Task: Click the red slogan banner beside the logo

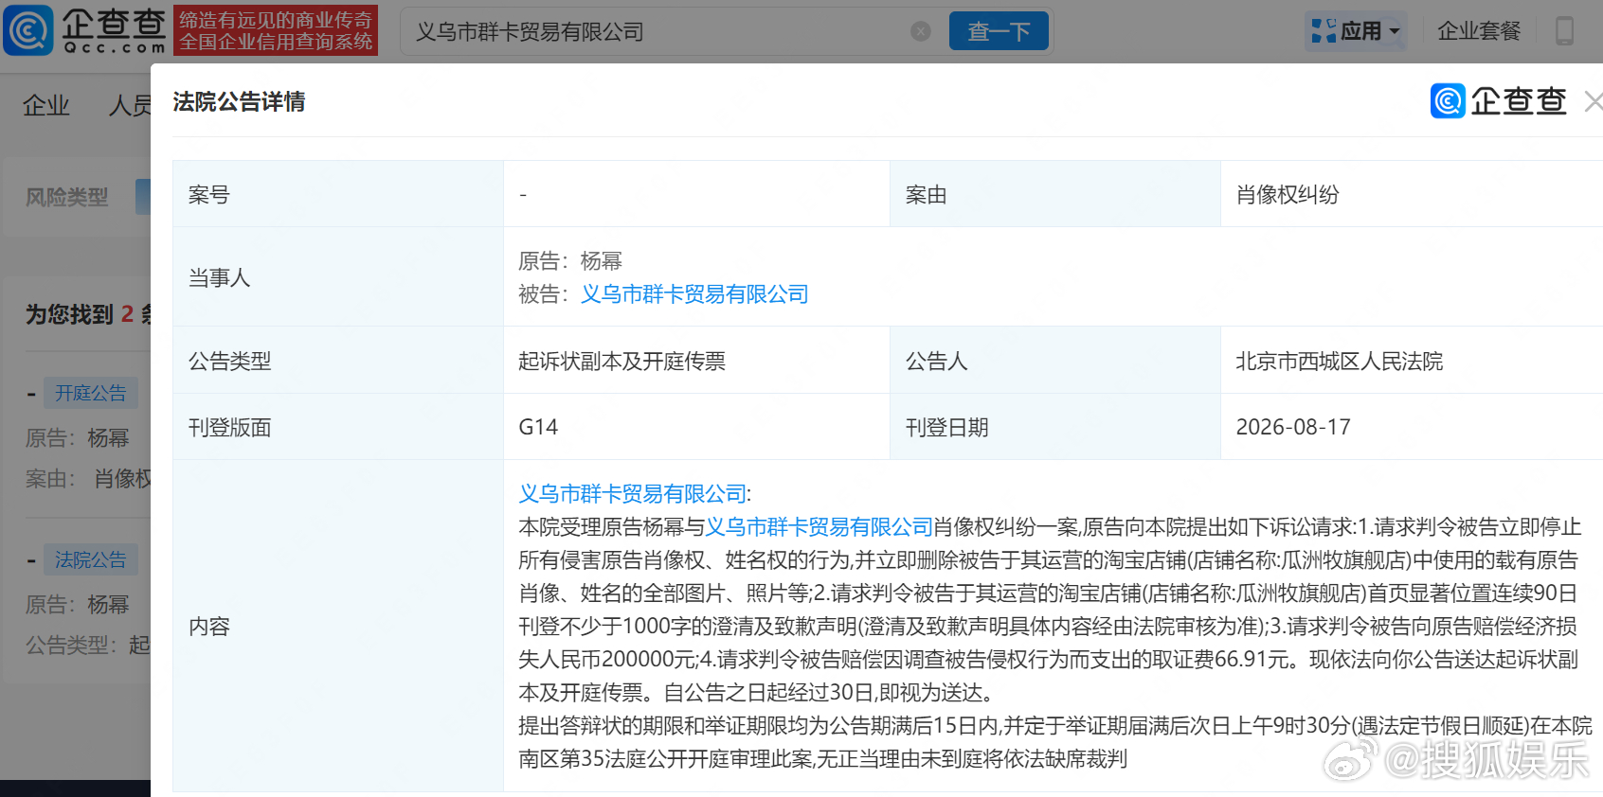Action: pos(276,30)
